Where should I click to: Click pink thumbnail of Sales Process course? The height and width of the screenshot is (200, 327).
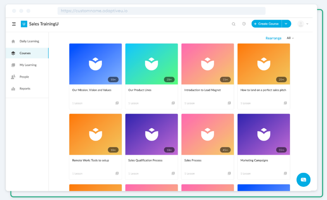tap(208, 134)
